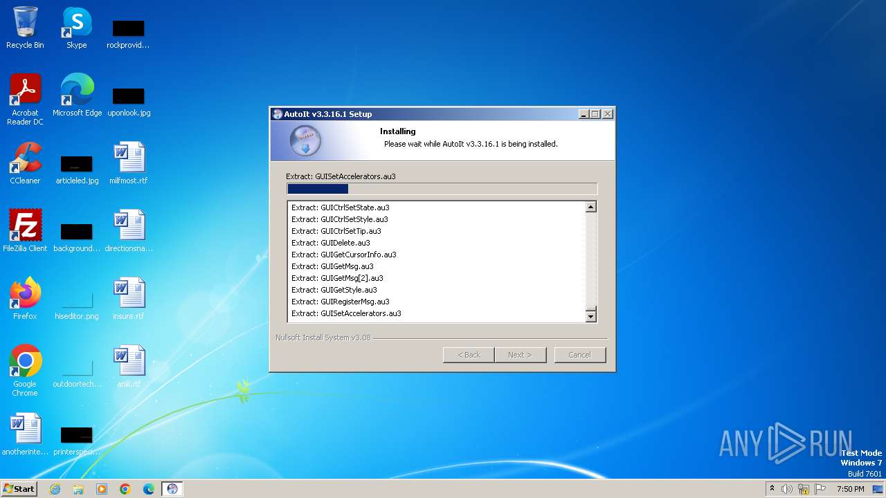Open Firefox desktop shortcut

tap(25, 299)
